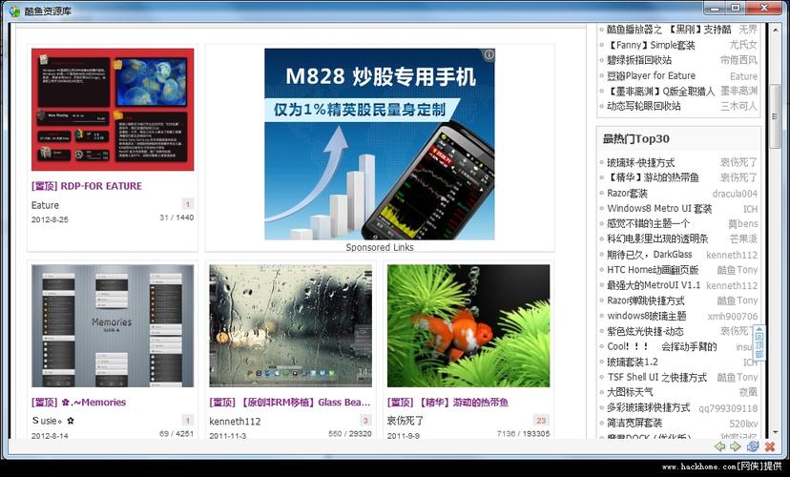Open 期待已久，DarkGlass entry
Image resolution: width=790 pixels, height=477 pixels.
coord(650,255)
